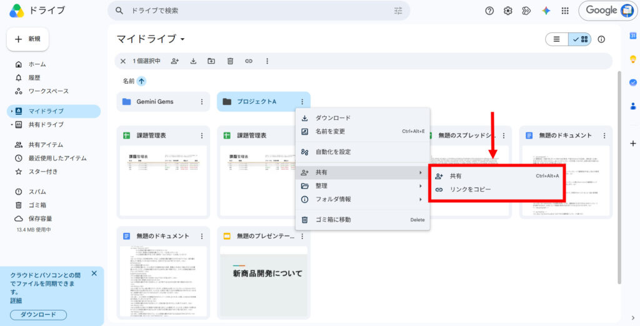Click the add-ons plus icon
The height and width of the screenshot is (326, 640).
(x=633, y=144)
